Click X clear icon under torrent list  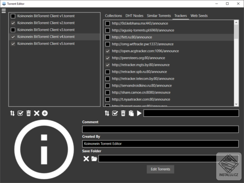point(37,113)
